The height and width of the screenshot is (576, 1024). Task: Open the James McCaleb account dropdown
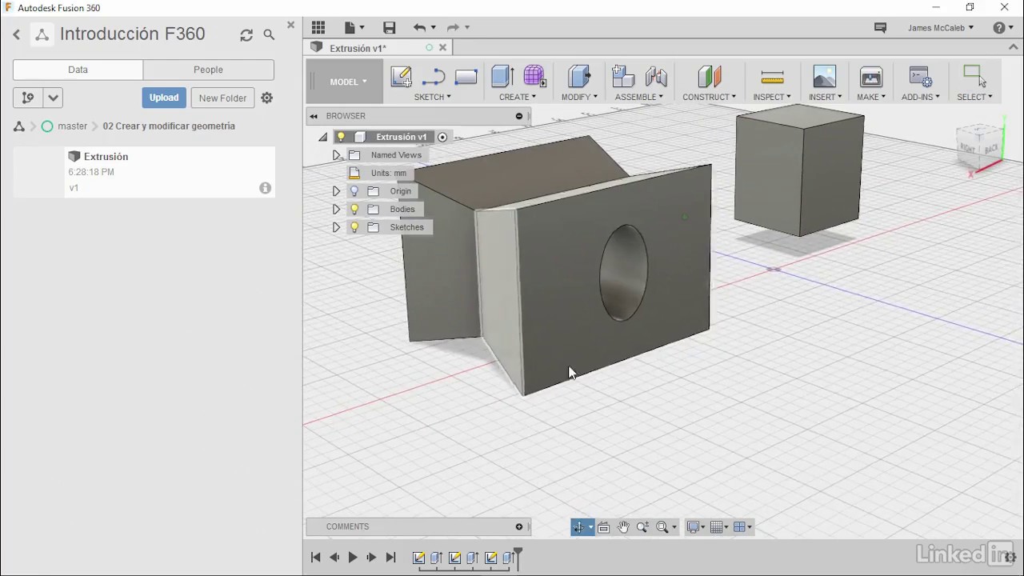[941, 28]
